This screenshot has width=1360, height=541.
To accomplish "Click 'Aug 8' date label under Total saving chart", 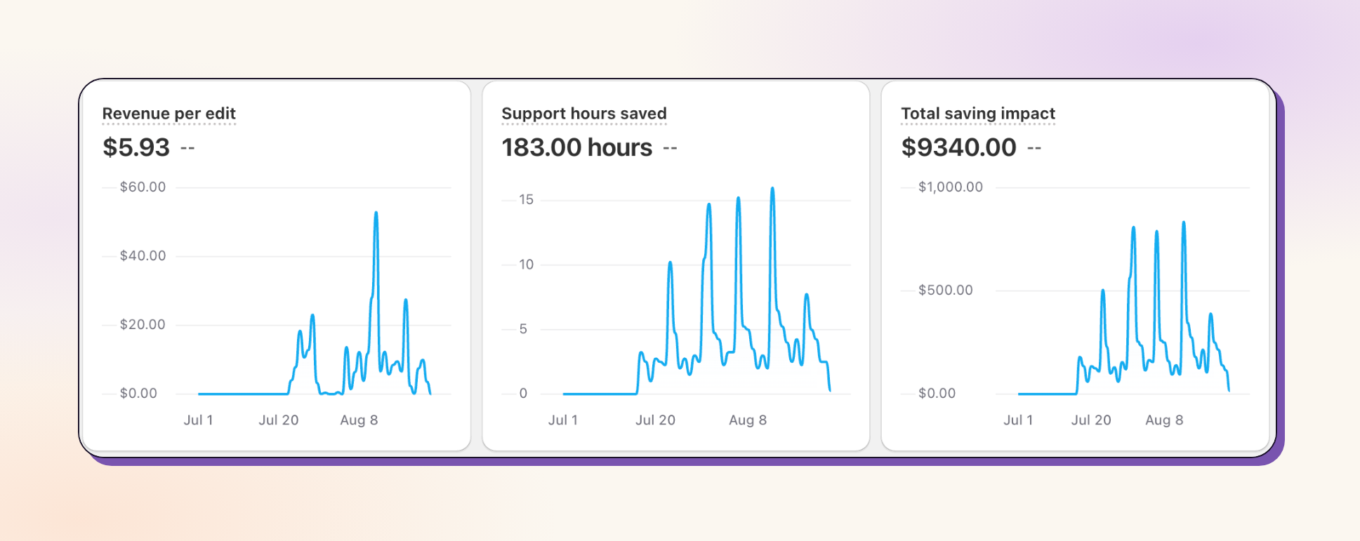I will point(1164,420).
